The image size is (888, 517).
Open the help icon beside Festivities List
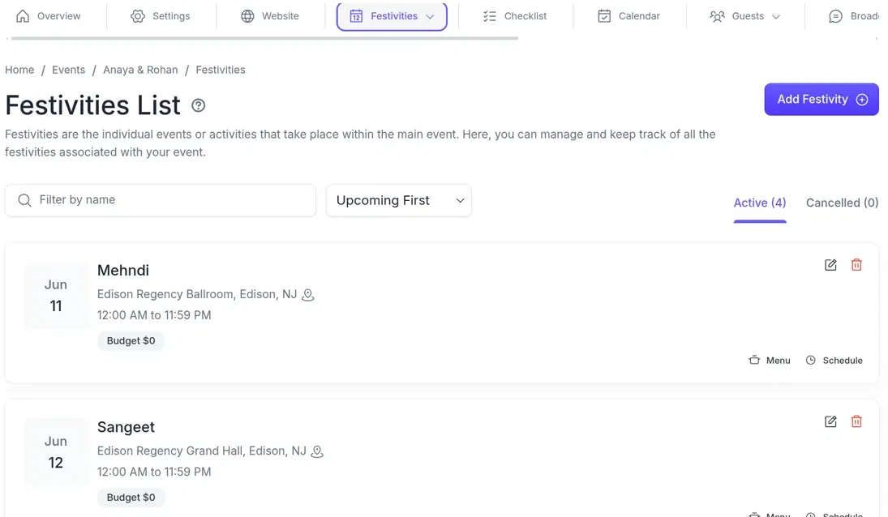[198, 105]
